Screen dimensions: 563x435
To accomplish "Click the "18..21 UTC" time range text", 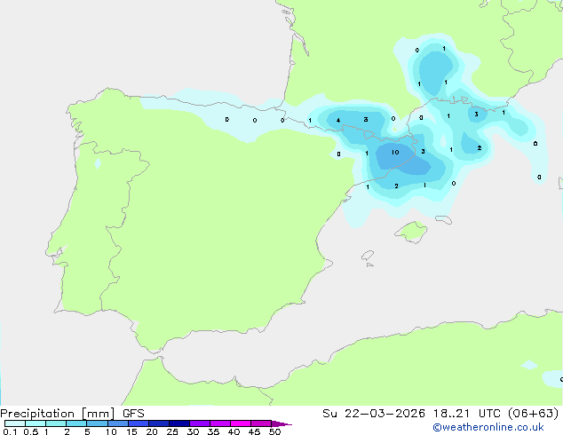I will pos(467,414).
